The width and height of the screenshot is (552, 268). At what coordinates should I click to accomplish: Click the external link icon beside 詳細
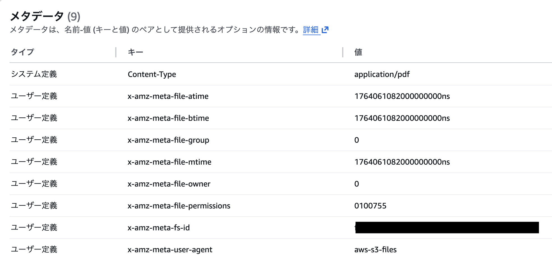click(325, 30)
